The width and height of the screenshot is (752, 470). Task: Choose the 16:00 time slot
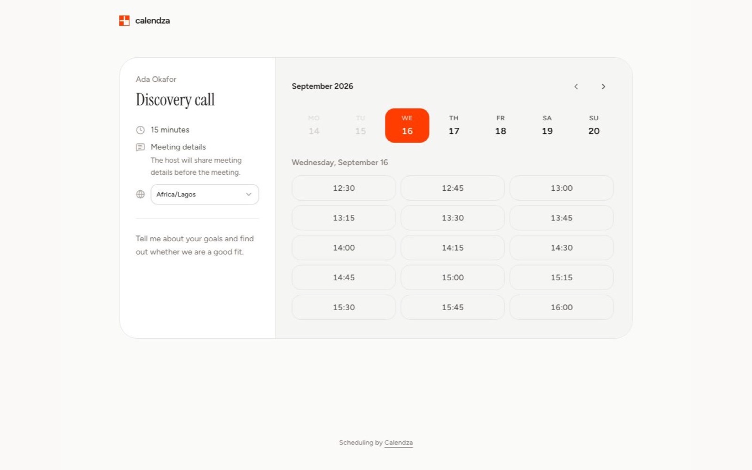562,307
